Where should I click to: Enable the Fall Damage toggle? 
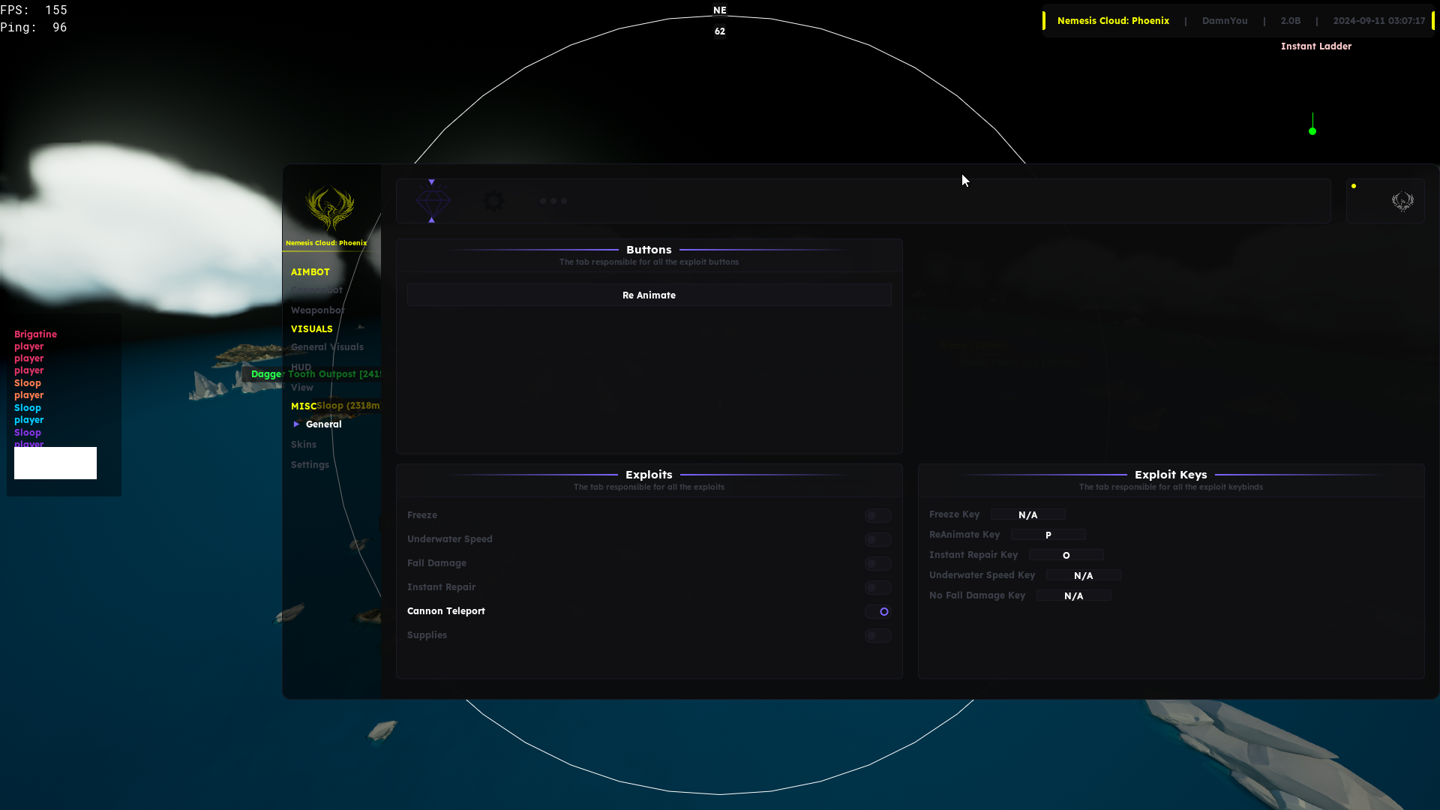[x=877, y=563]
